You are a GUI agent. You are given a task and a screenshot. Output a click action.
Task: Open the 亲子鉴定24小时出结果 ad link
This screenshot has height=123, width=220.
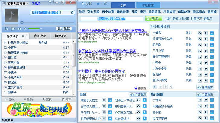coord(107,51)
